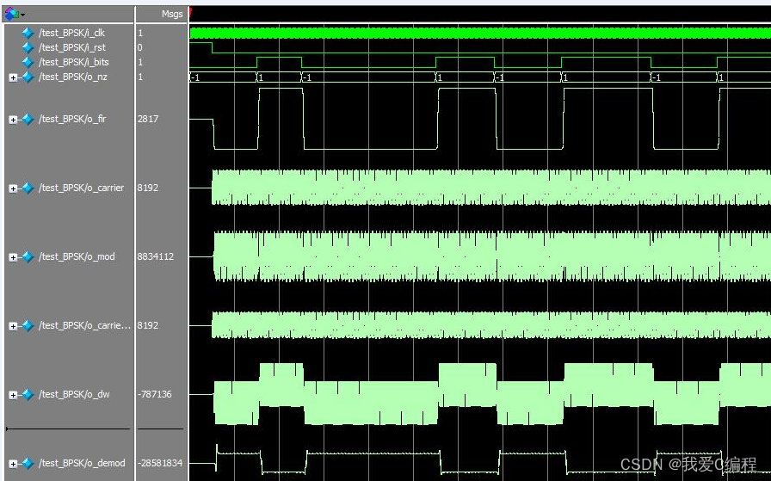Screen dimensions: 771x481
Task: Click the o_dw signal diamond icon
Action: [x=28, y=394]
